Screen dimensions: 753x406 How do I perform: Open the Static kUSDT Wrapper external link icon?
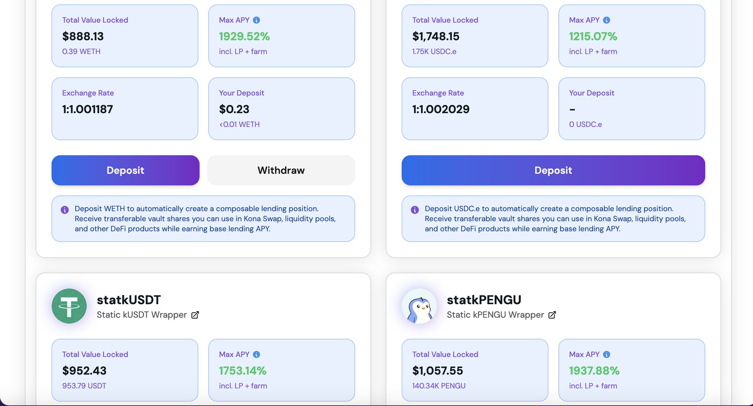pyautogui.click(x=195, y=315)
